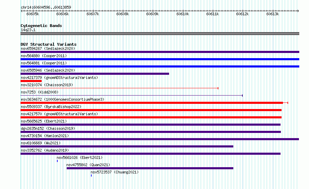This screenshot has width=309, height=189.
Task: Click the short red nsv4217379 bar
Action: click(31, 81)
